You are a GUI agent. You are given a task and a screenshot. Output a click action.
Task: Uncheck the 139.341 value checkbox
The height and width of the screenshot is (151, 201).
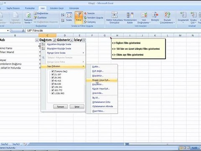point(53,87)
